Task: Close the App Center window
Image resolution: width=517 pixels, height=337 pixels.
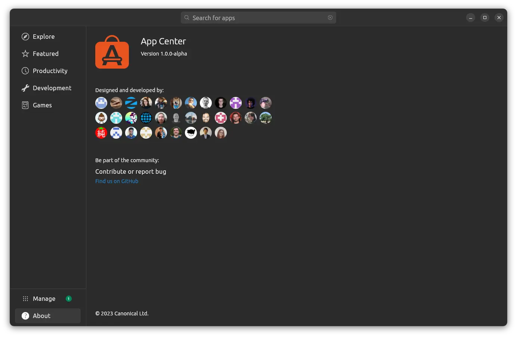Action: [499, 18]
